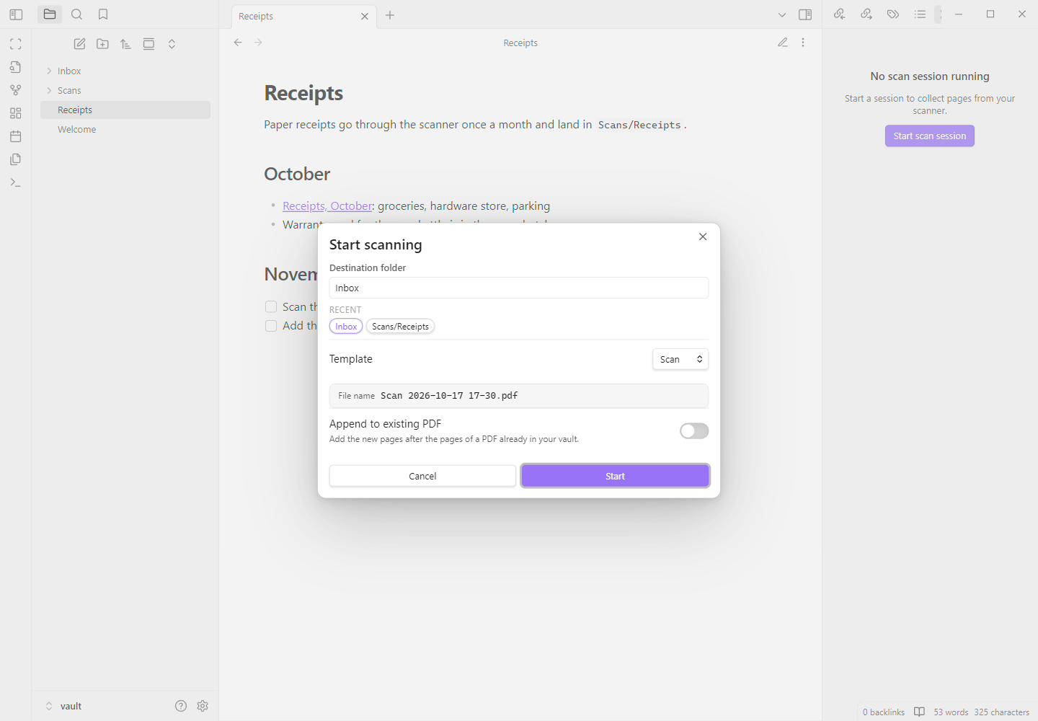Open tags pane in right sidebar
The image size is (1038, 721).
point(893,14)
